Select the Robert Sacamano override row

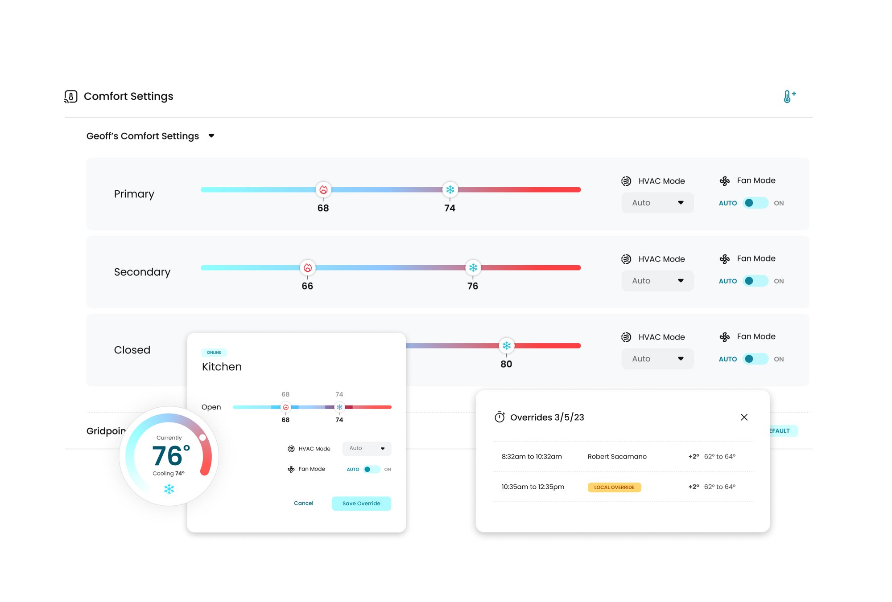pos(623,456)
